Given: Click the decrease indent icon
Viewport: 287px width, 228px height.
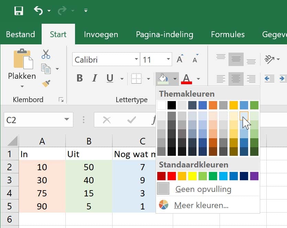Looking at the screenshot, I should tap(269, 79).
